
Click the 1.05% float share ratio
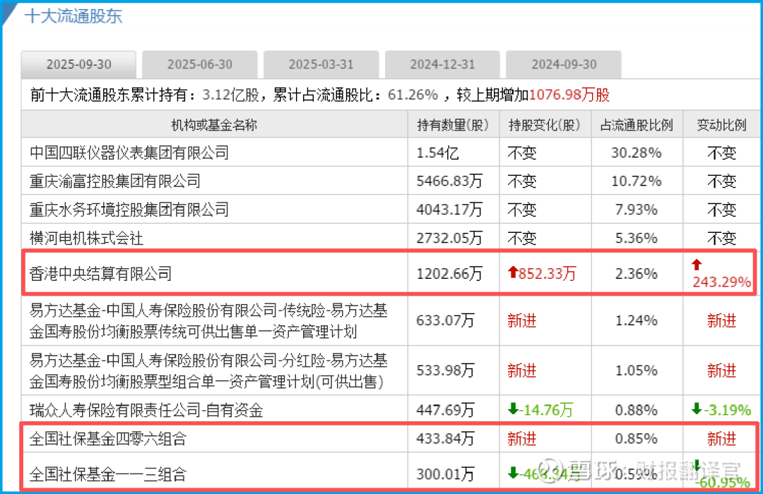pyautogui.click(x=636, y=370)
